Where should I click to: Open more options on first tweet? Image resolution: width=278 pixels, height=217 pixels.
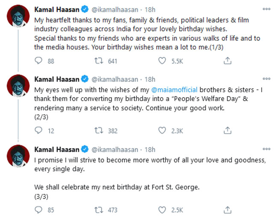point(266,9)
